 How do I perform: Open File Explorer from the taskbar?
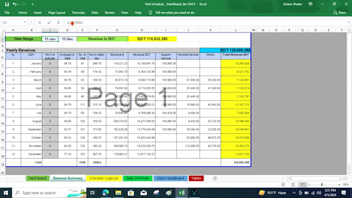pos(118,193)
